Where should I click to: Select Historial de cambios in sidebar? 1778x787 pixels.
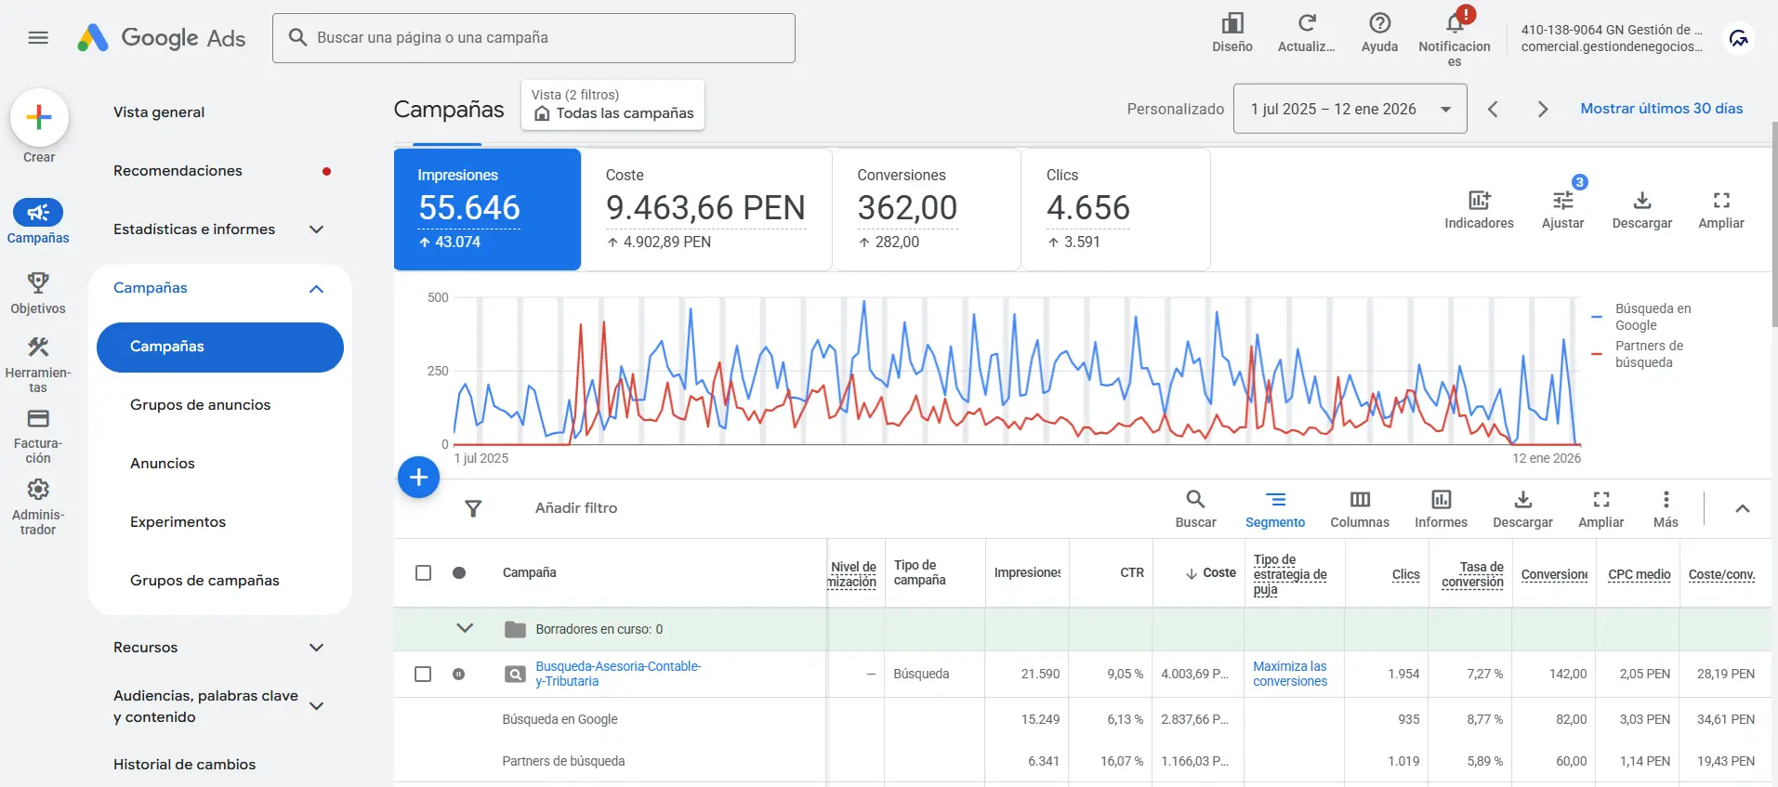pos(184,765)
